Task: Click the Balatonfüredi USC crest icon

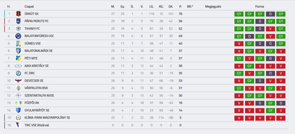Action: pyautogui.click(x=18, y=36)
